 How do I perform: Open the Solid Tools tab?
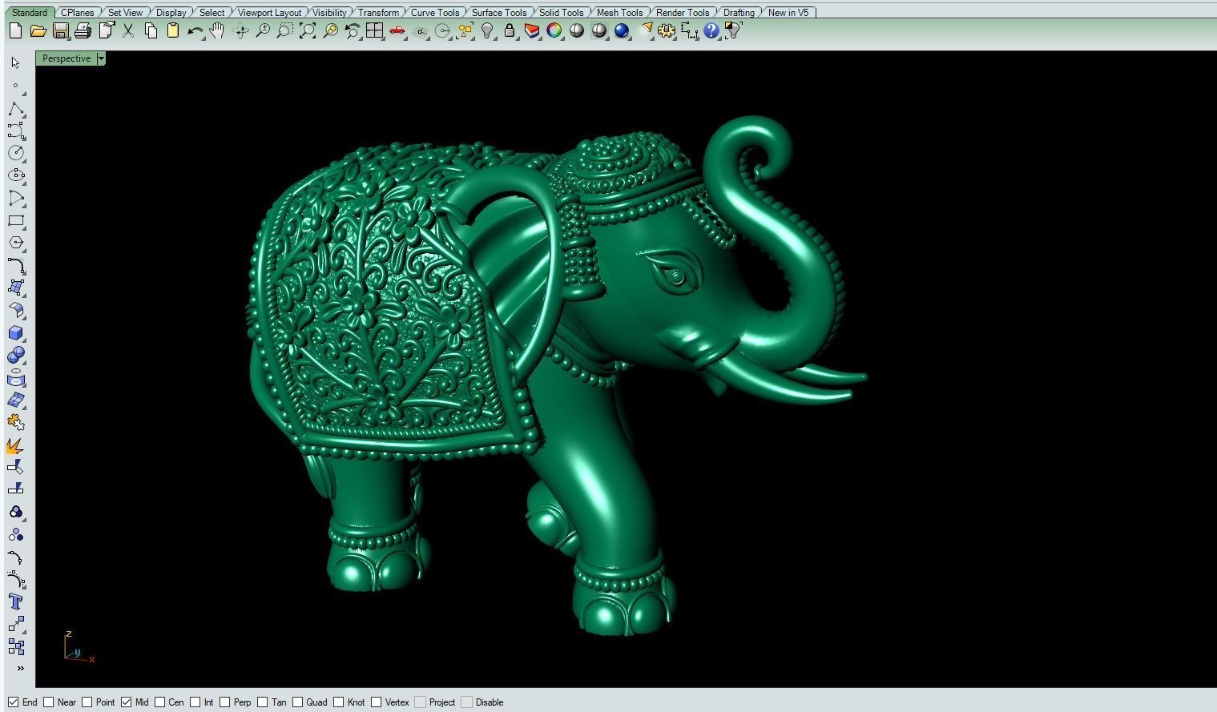(x=561, y=13)
